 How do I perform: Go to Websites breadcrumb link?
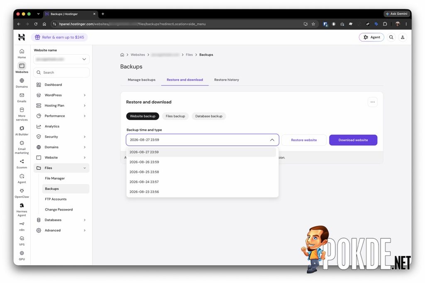[x=138, y=55]
